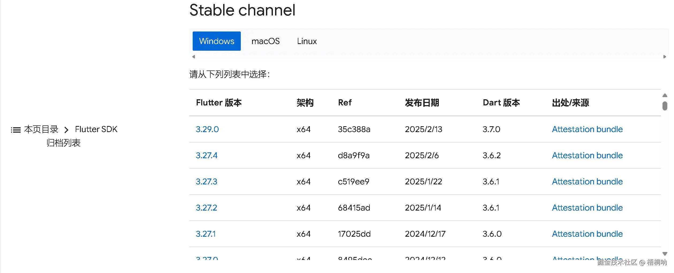
Task: Click the Flutter 版本 column header
Action: (x=219, y=103)
